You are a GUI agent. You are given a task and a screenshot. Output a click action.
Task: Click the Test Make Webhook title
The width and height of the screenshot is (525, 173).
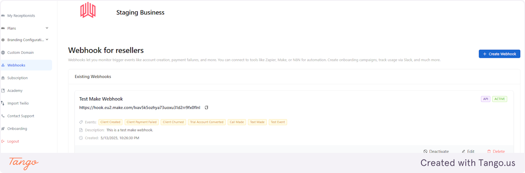(x=101, y=99)
